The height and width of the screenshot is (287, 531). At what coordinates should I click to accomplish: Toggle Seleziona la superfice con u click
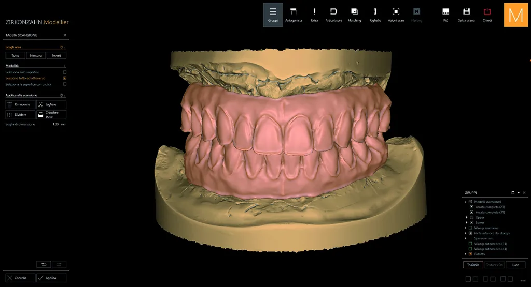[65, 84]
